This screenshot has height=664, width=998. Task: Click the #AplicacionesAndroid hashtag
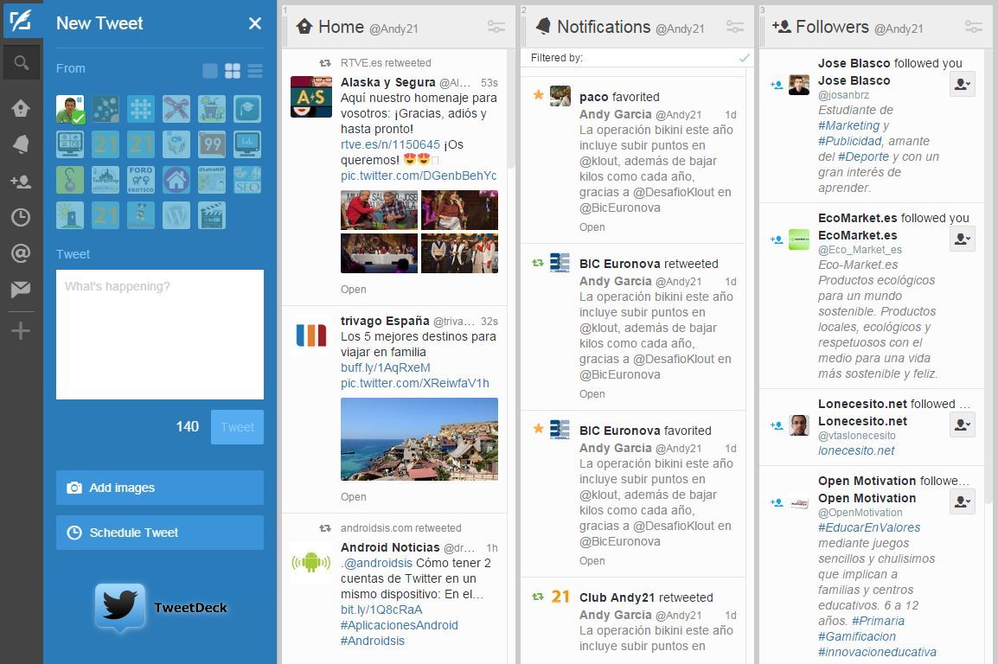[x=399, y=625]
